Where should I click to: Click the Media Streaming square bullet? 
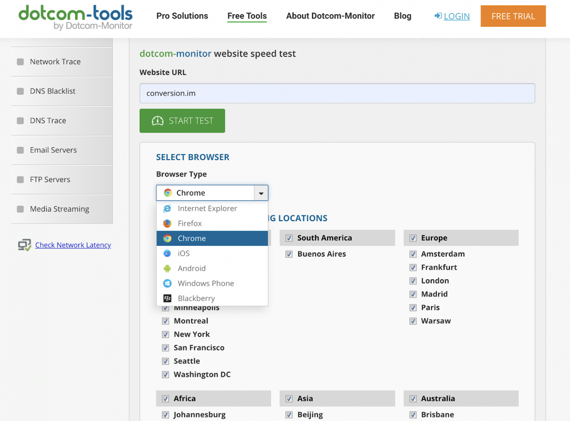coord(20,209)
